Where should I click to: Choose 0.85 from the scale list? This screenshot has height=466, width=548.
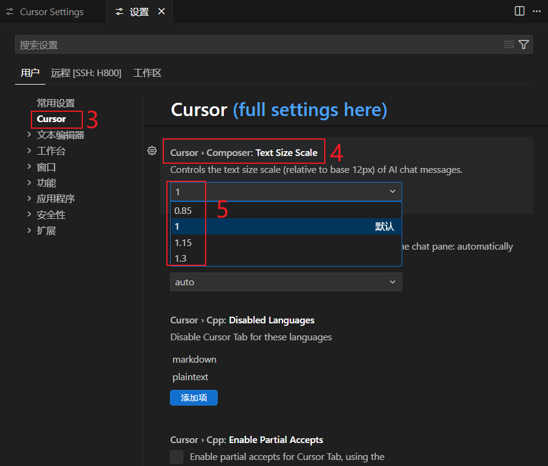click(x=286, y=211)
